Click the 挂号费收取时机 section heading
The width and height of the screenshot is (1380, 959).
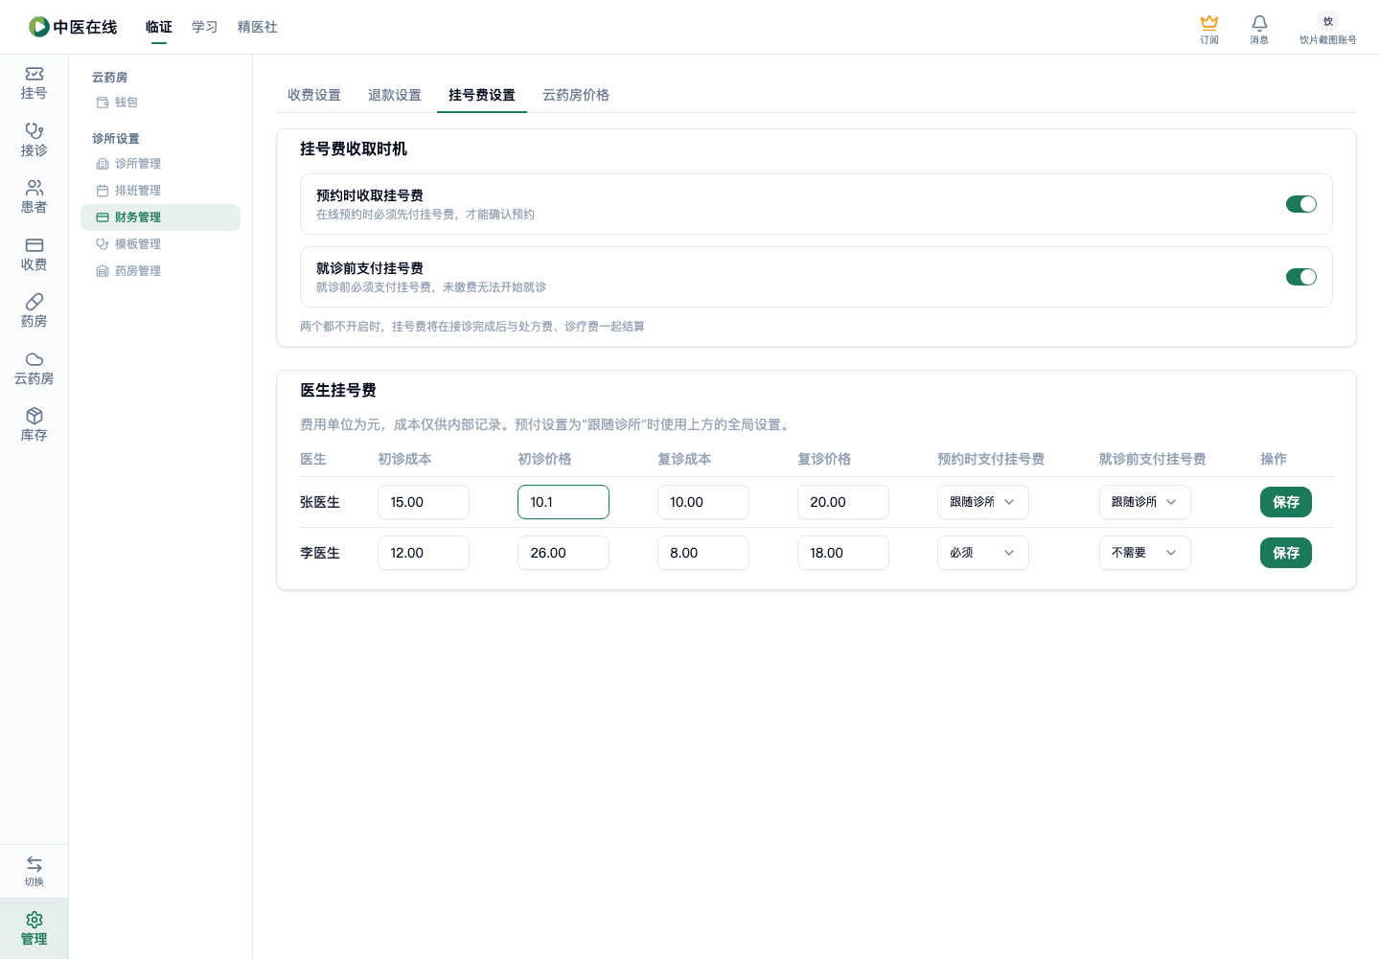click(x=354, y=148)
